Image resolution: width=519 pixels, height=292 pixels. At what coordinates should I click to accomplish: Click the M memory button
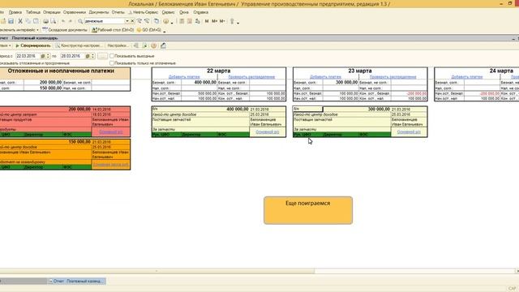[207, 21]
